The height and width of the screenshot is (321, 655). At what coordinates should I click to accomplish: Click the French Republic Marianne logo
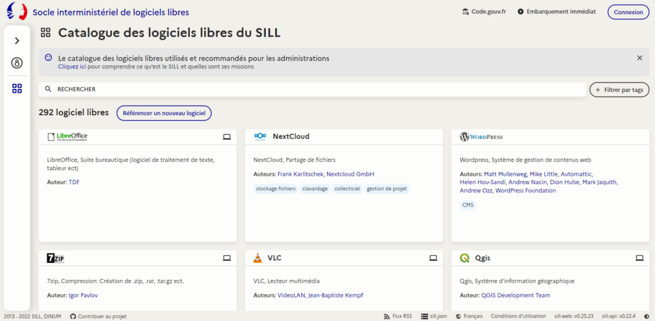click(x=17, y=12)
